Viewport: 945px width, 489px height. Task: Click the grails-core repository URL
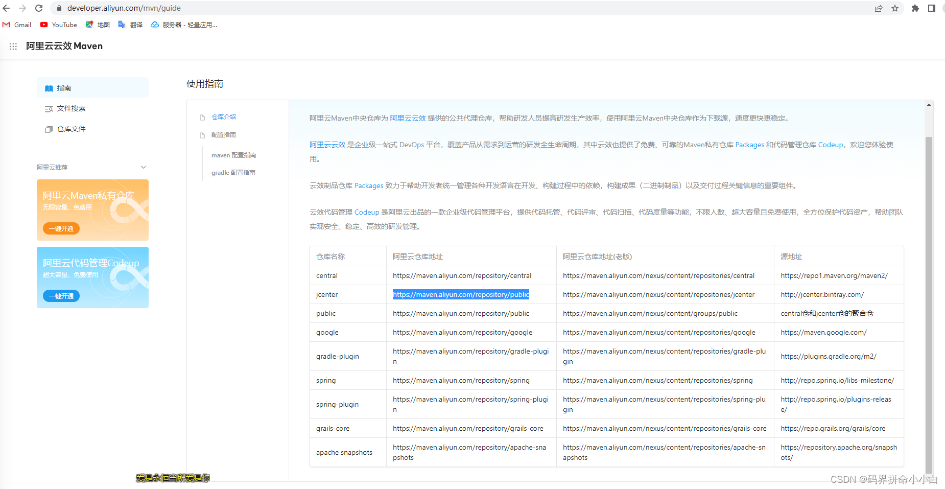[468, 428]
